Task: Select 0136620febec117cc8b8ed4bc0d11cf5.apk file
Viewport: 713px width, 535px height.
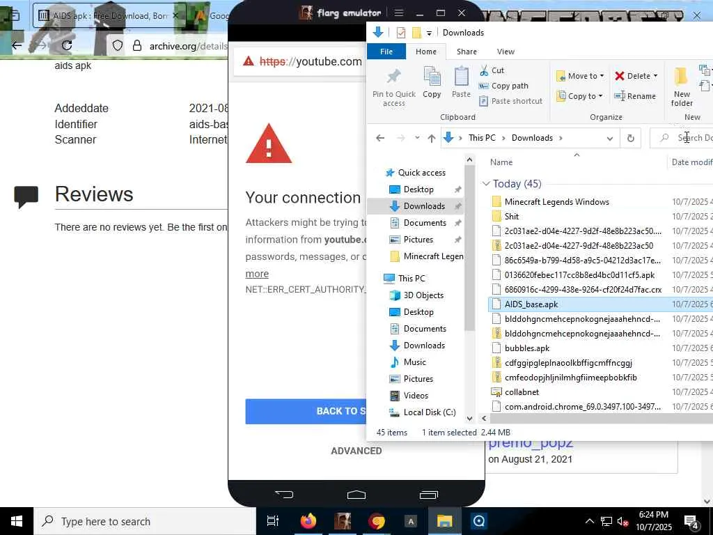Action: tap(579, 274)
